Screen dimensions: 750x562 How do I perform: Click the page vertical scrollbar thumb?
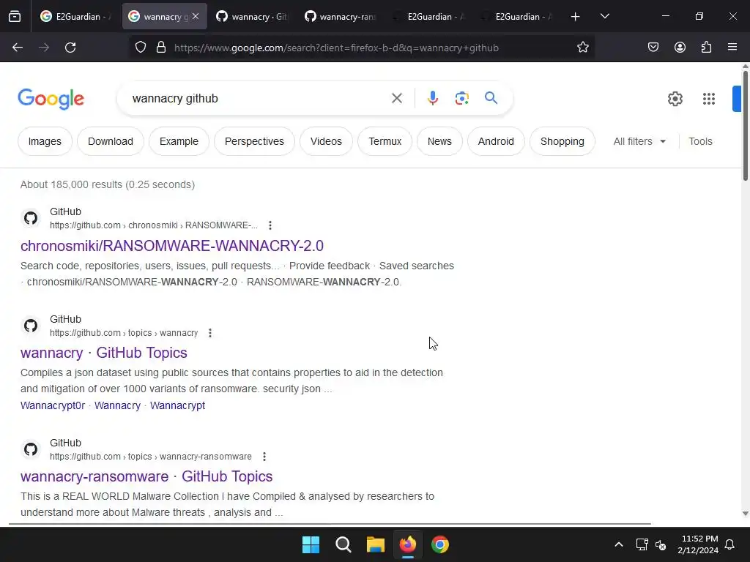745,125
